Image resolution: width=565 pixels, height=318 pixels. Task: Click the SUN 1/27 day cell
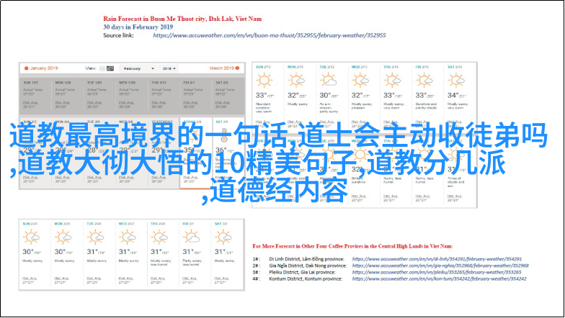(35, 96)
